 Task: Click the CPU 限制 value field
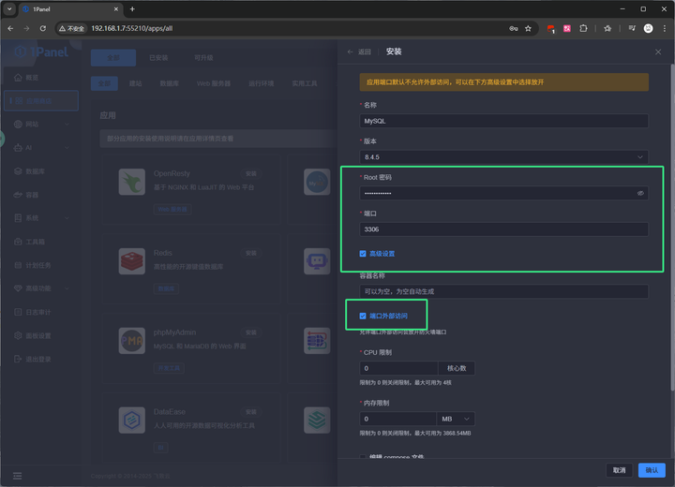point(398,368)
